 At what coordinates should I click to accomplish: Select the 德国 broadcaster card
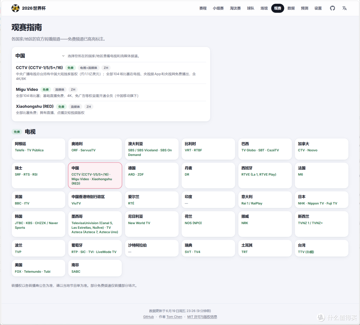pos(152,175)
